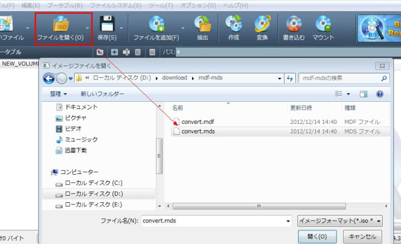Screen dimensions: 401x244
Task: Click the 保存(S) floppy disk icon
Action: [107, 23]
